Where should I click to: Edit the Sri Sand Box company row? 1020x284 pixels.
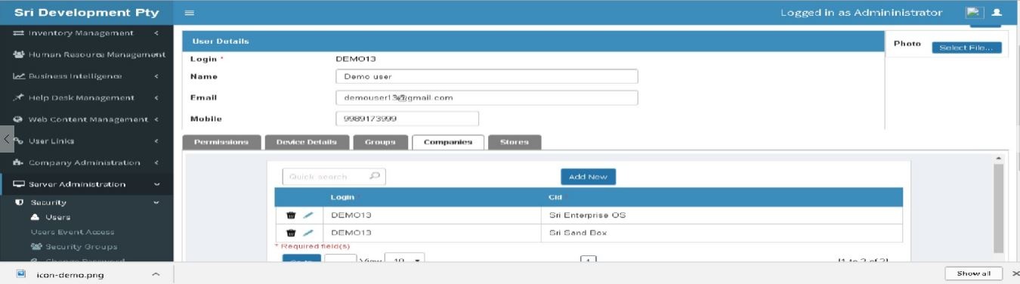point(308,233)
